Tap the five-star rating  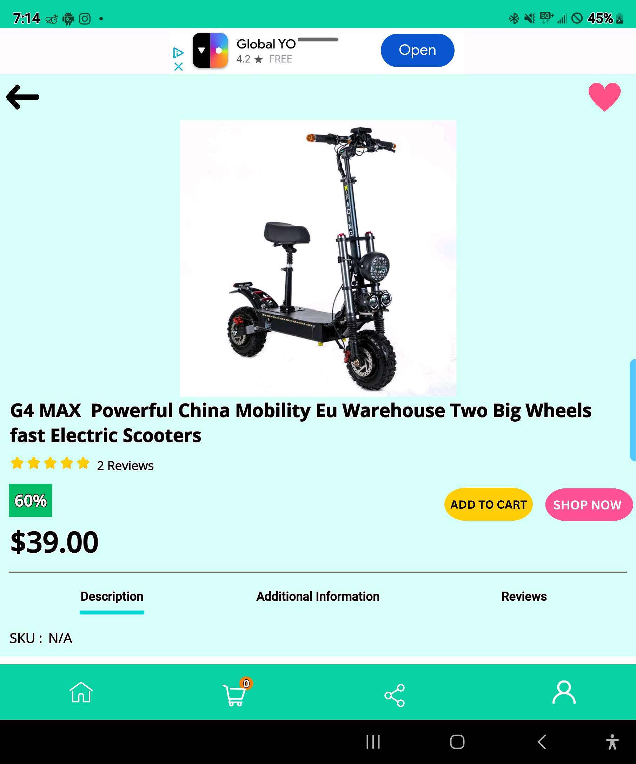pos(50,463)
